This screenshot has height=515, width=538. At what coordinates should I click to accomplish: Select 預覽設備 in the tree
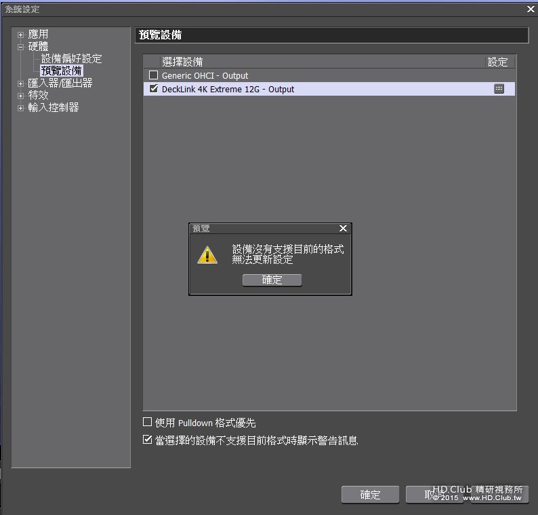pos(62,71)
